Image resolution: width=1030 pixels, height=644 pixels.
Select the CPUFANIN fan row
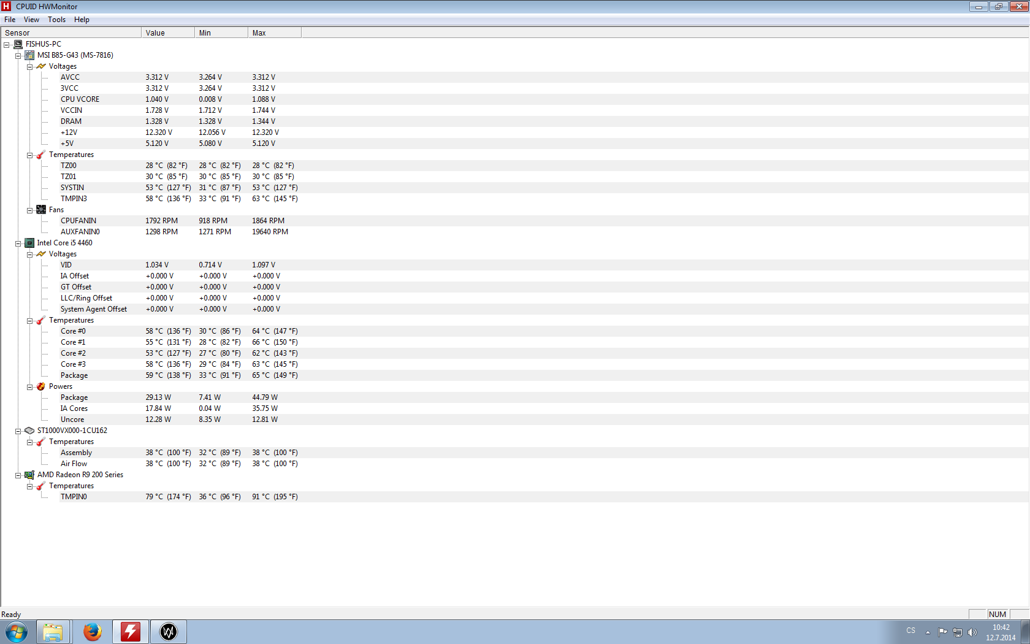544,221
